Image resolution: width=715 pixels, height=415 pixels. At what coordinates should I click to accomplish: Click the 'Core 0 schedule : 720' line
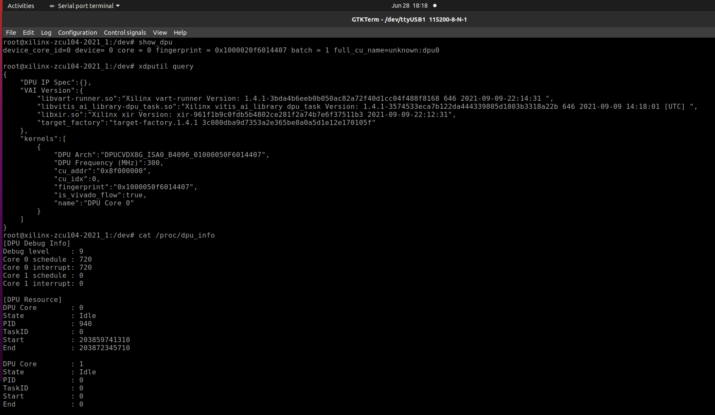pos(47,260)
